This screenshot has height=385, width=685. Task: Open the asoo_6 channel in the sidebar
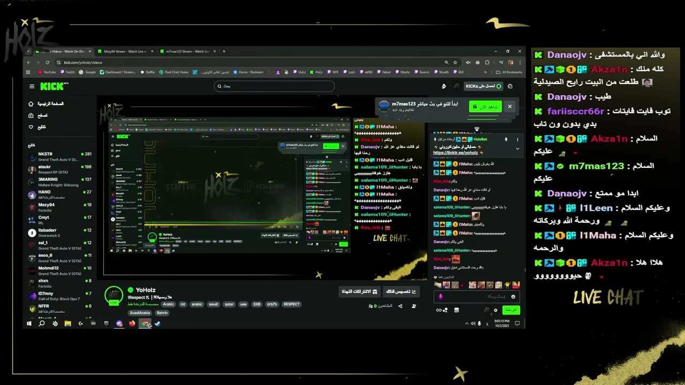60,258
